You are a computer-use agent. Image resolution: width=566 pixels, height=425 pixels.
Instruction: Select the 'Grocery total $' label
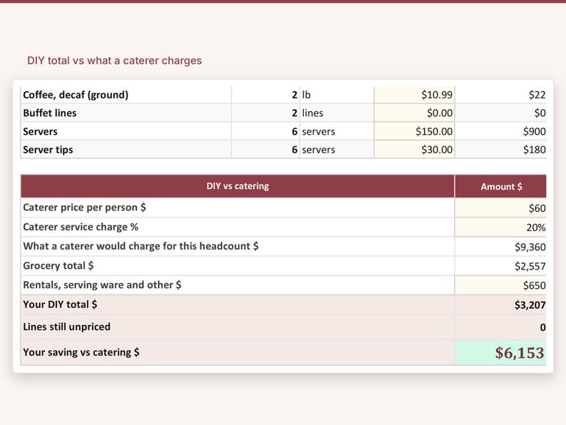pyautogui.click(x=58, y=266)
